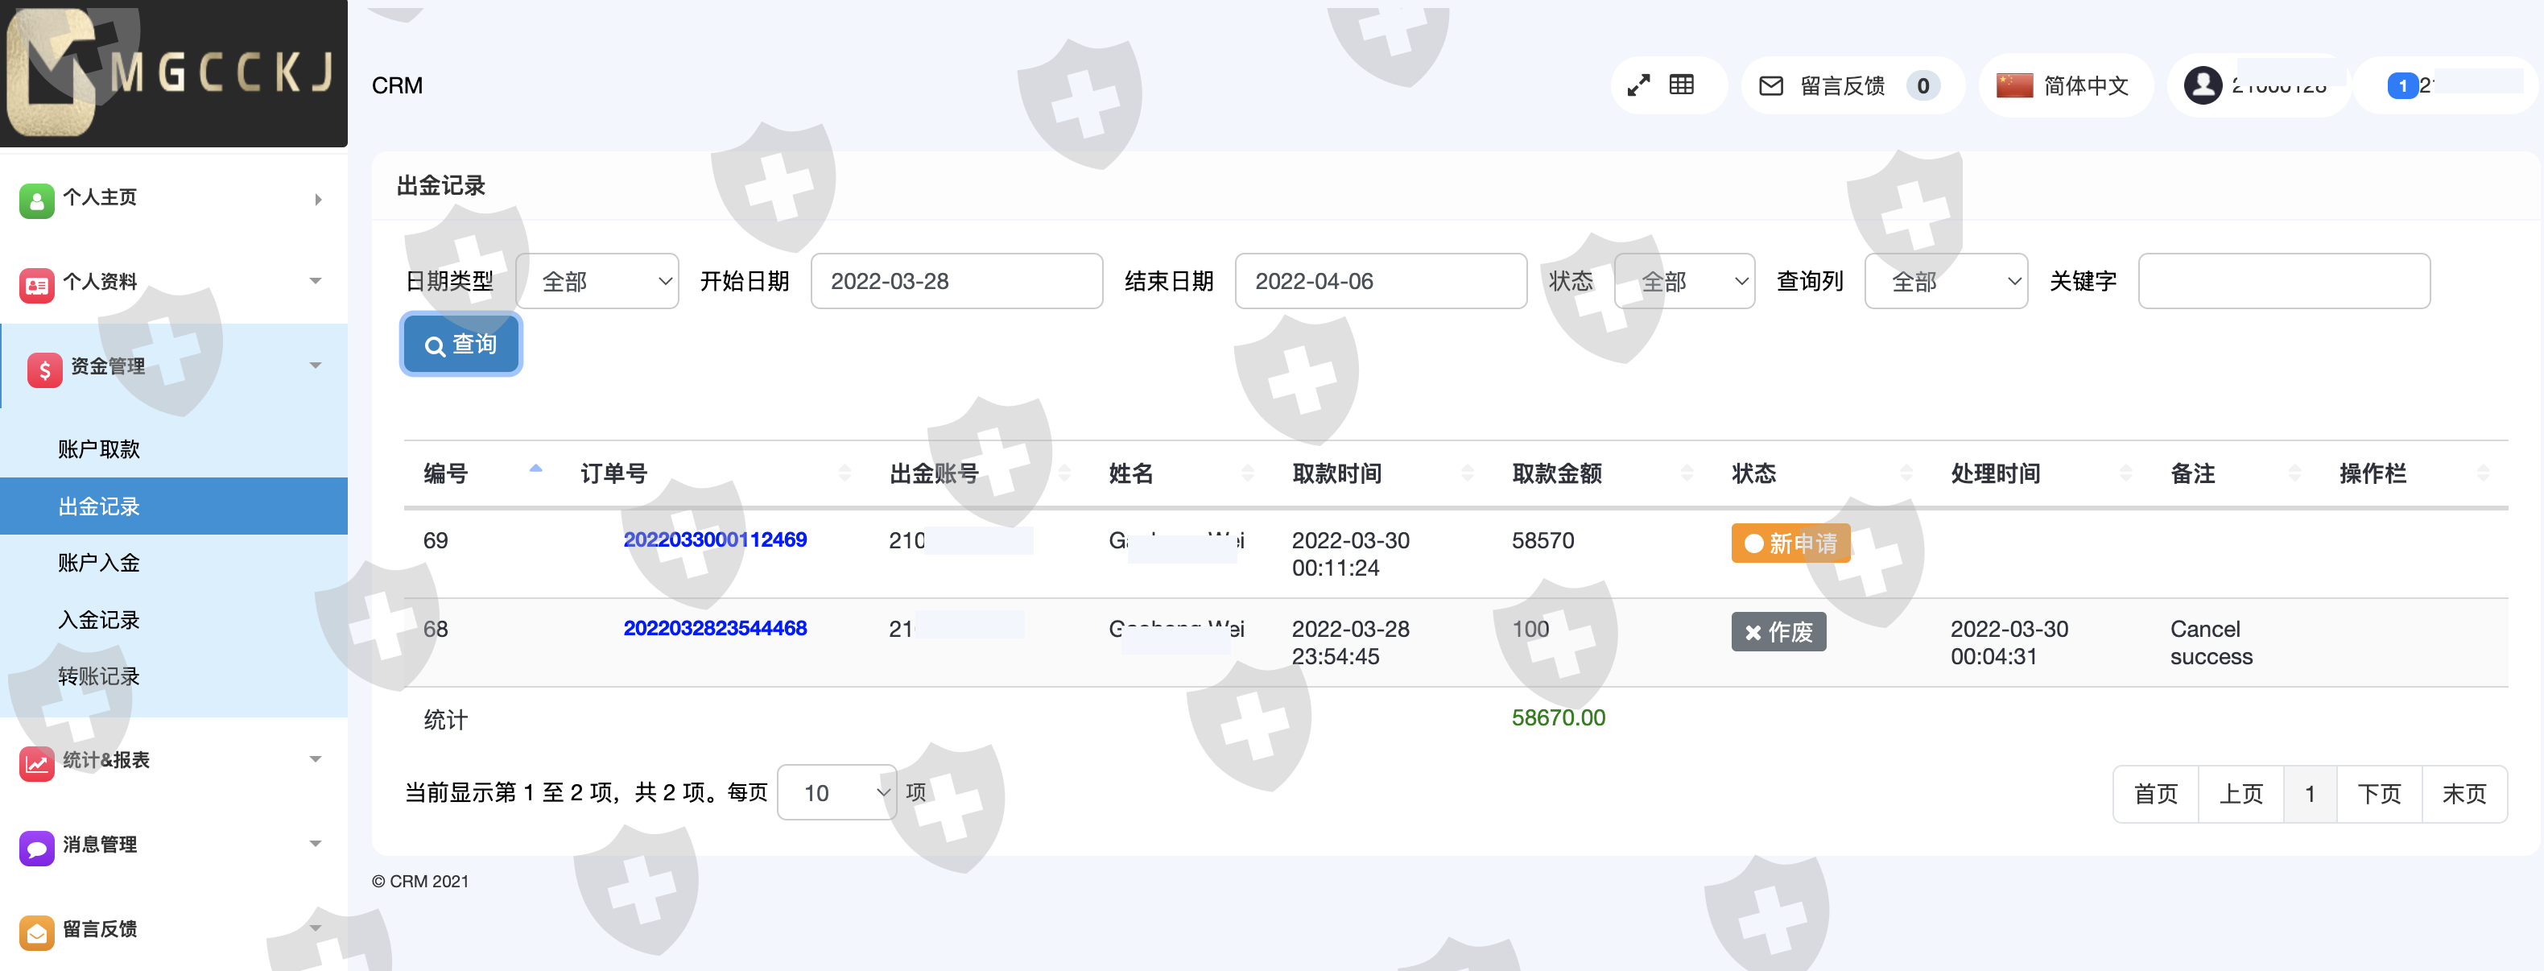The height and width of the screenshot is (971, 2544).
Task: Open order link 202203300112469
Action: pos(714,539)
